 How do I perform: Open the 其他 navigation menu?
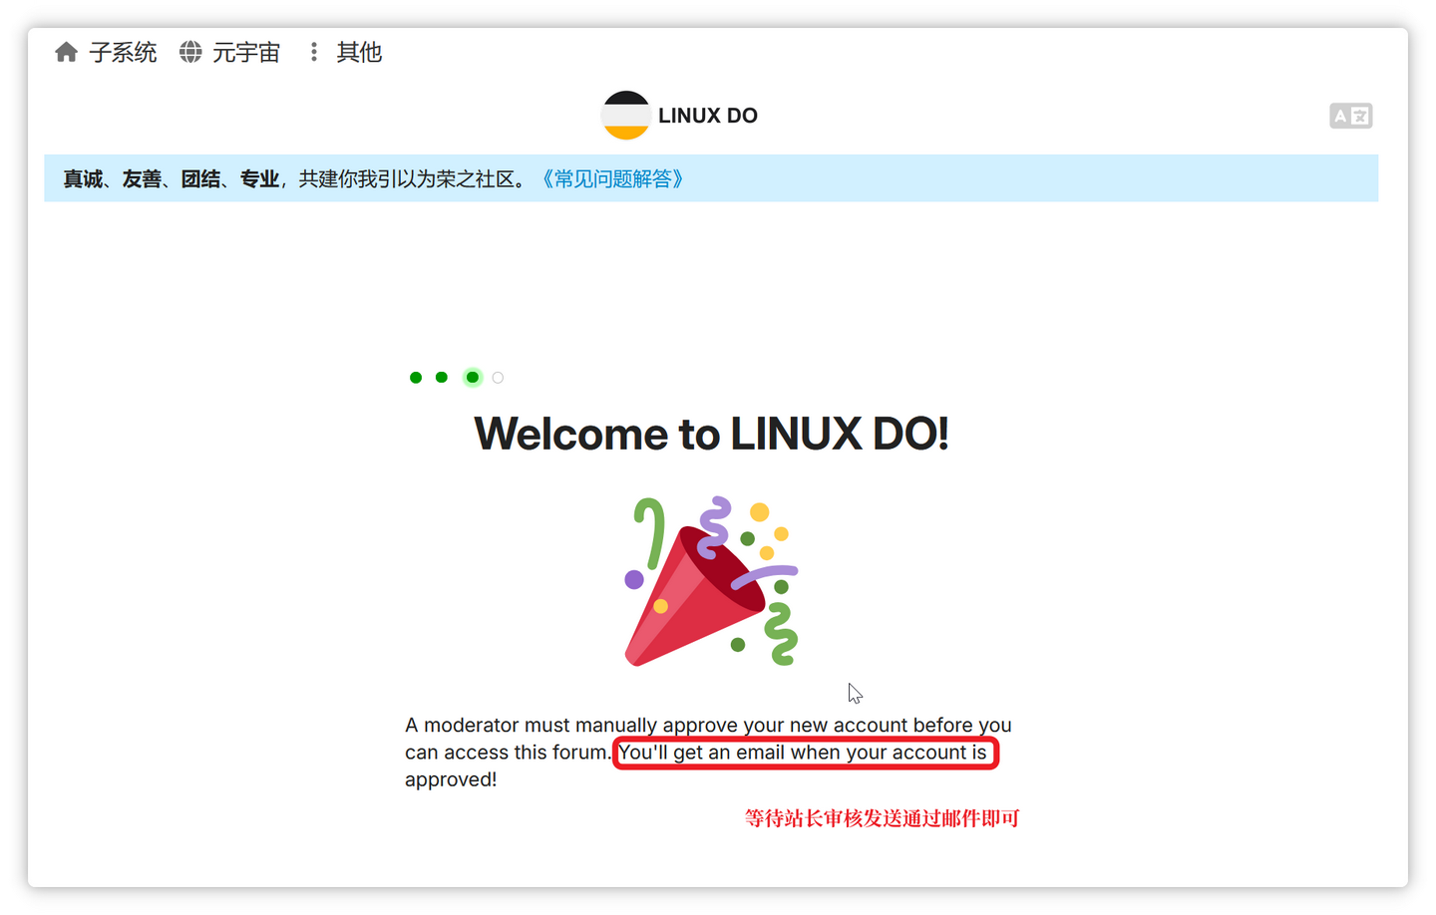click(x=358, y=52)
